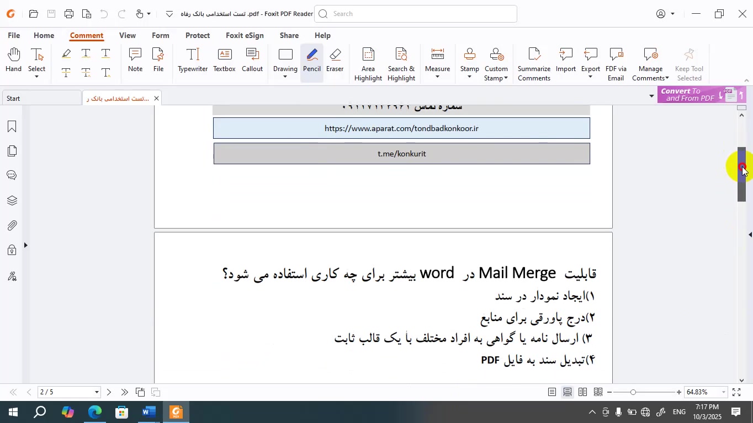Click in the Search box

[x=416, y=14]
